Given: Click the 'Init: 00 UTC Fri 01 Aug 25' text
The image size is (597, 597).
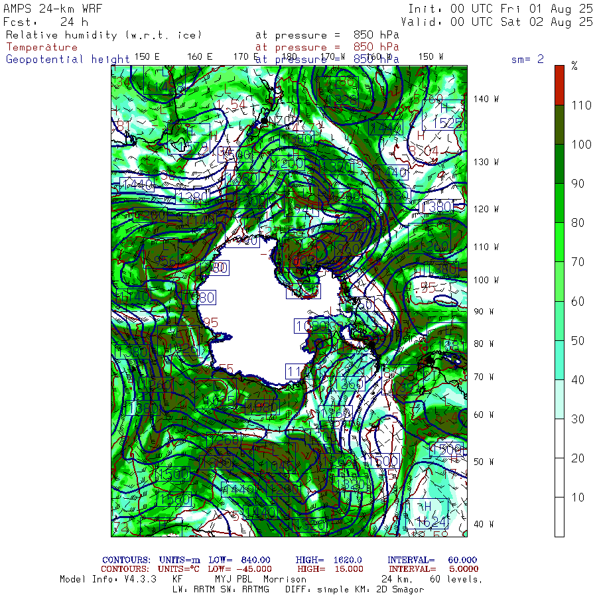Looking at the screenshot, I should 500,9.
